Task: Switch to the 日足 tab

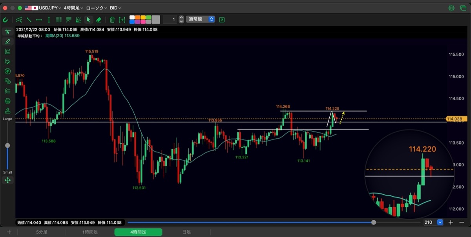Action: pyautogui.click(x=186, y=232)
